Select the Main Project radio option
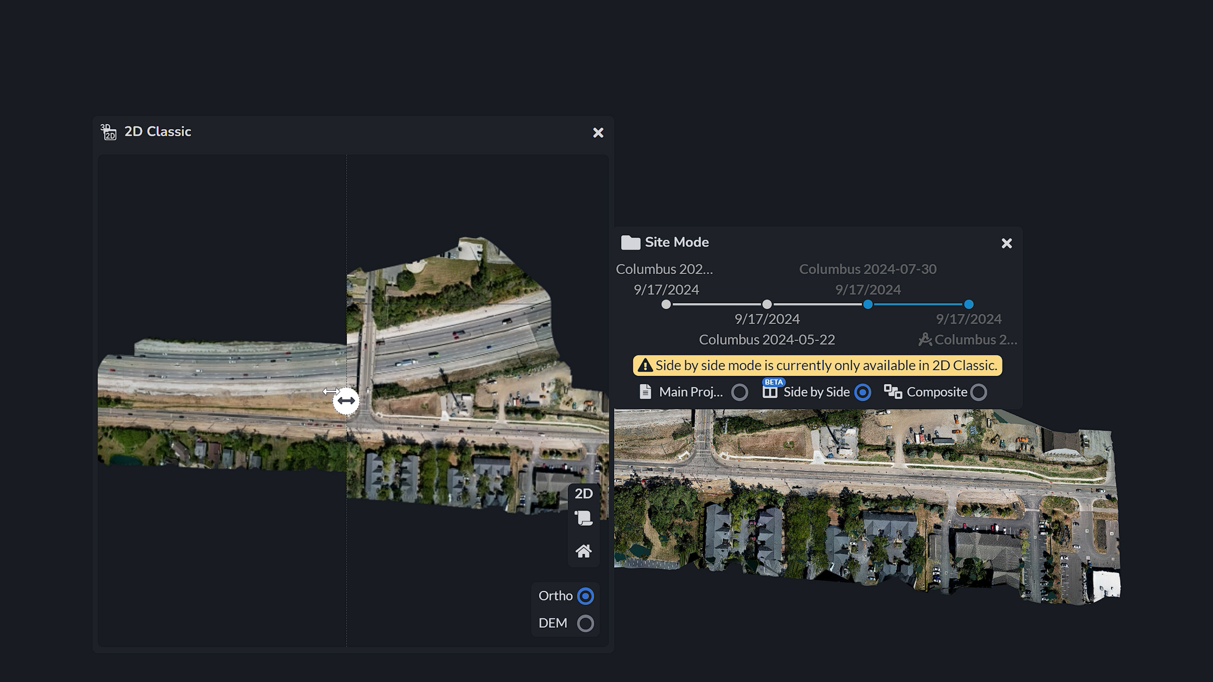The height and width of the screenshot is (682, 1213). coord(739,392)
